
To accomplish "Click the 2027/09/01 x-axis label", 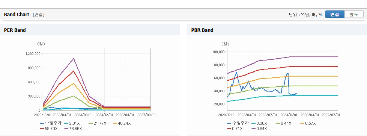I will point(147,115).
